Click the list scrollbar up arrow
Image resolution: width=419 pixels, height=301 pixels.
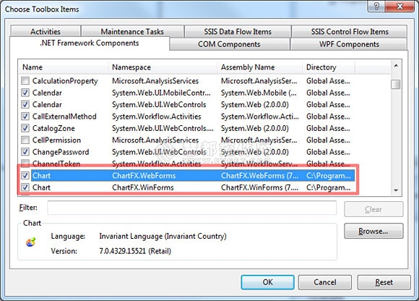(x=396, y=66)
